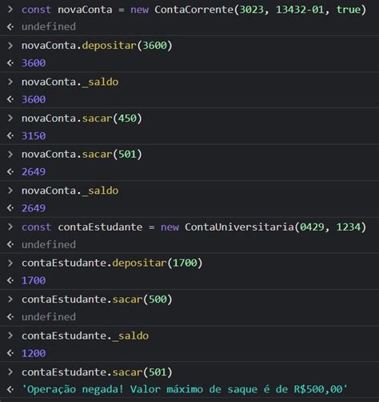
Task: Click the 'const novaConta = new ContaCorrente' input line
Action: click(x=193, y=10)
